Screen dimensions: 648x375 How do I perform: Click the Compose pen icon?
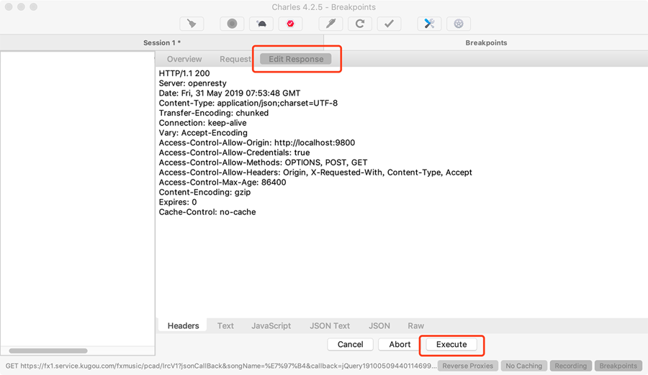click(330, 24)
